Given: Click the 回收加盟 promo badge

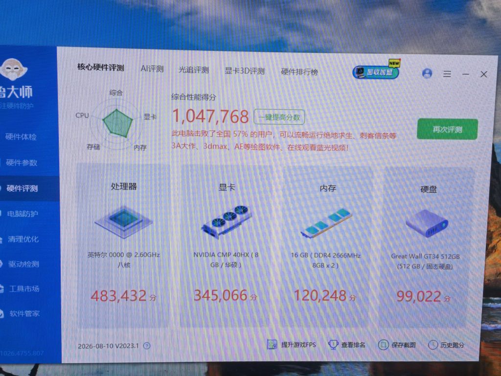Looking at the screenshot, I should pos(376,72).
